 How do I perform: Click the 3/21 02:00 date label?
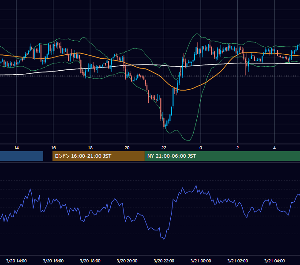pos(238,261)
